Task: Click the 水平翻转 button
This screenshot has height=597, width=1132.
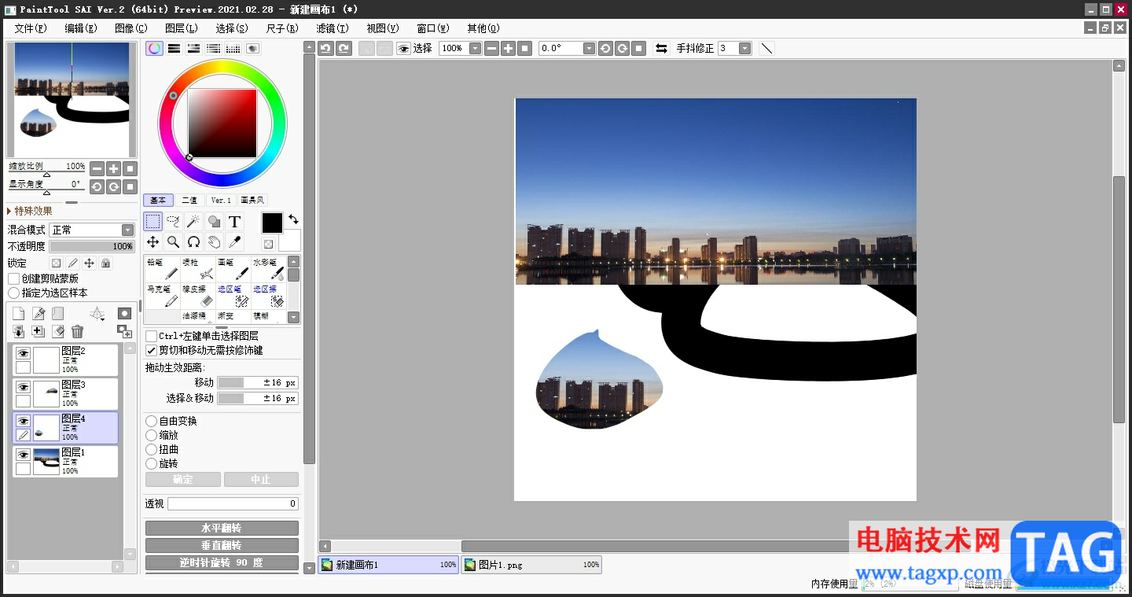Action: coord(222,528)
